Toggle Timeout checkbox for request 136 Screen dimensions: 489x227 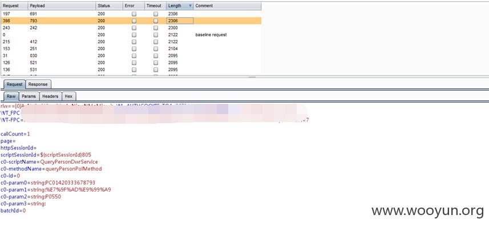156,70
